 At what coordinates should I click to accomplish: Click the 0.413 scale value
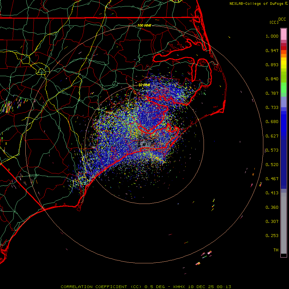(x=272, y=193)
